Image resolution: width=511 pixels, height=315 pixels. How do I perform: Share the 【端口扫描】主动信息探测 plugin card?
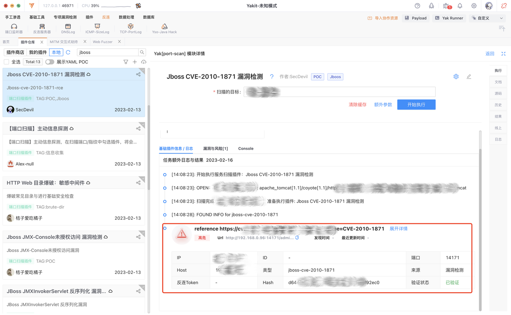coord(138,129)
